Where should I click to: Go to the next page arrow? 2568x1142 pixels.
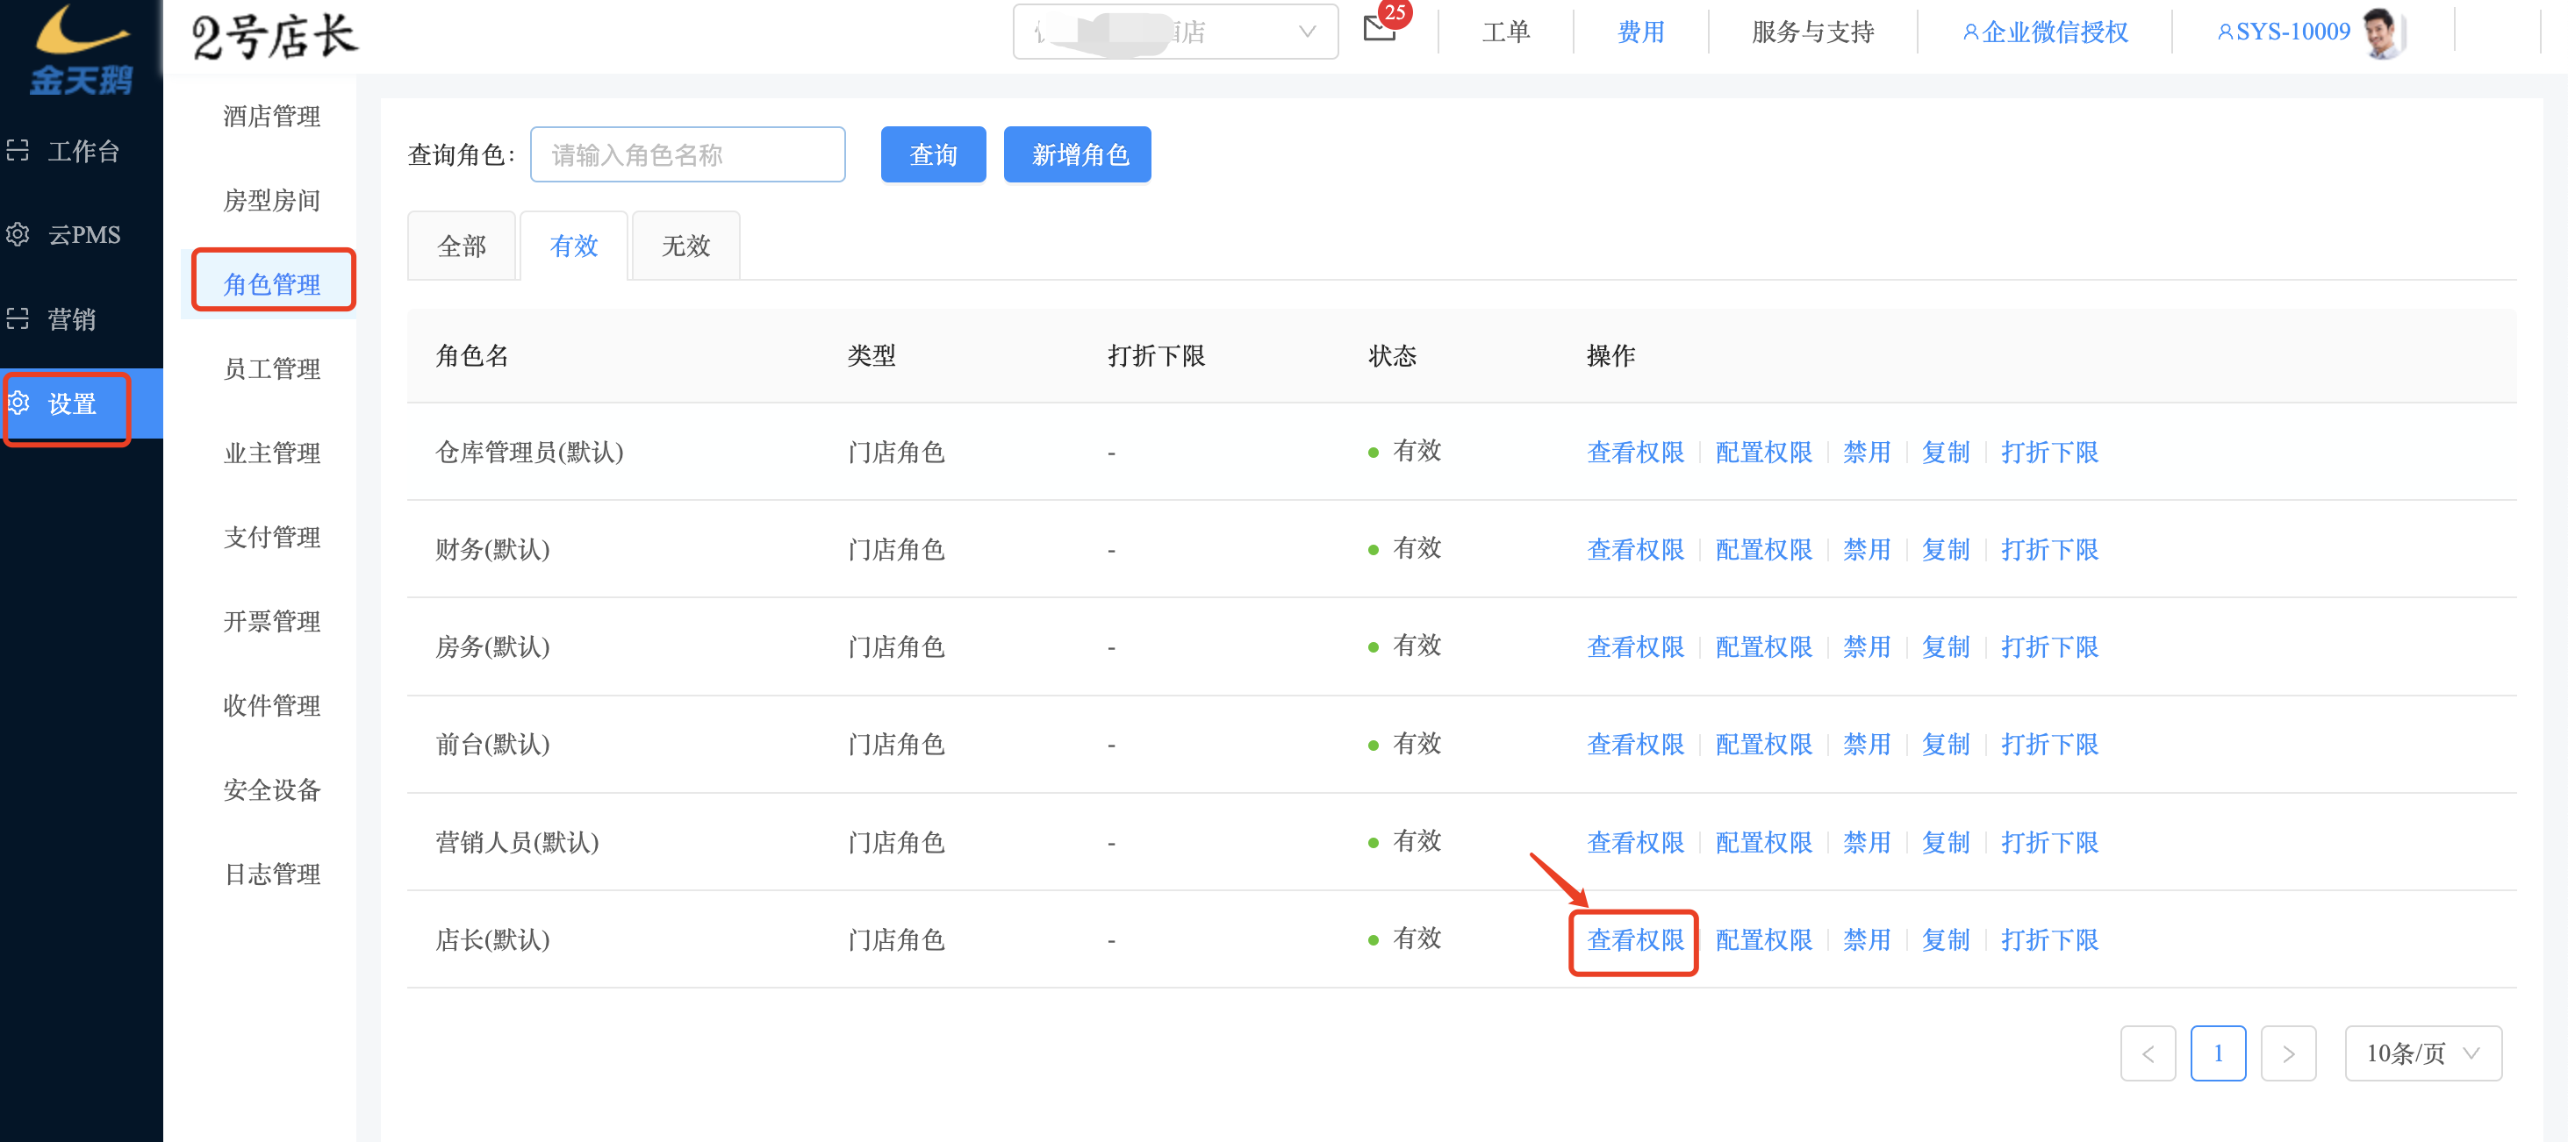pyautogui.click(x=2288, y=1053)
